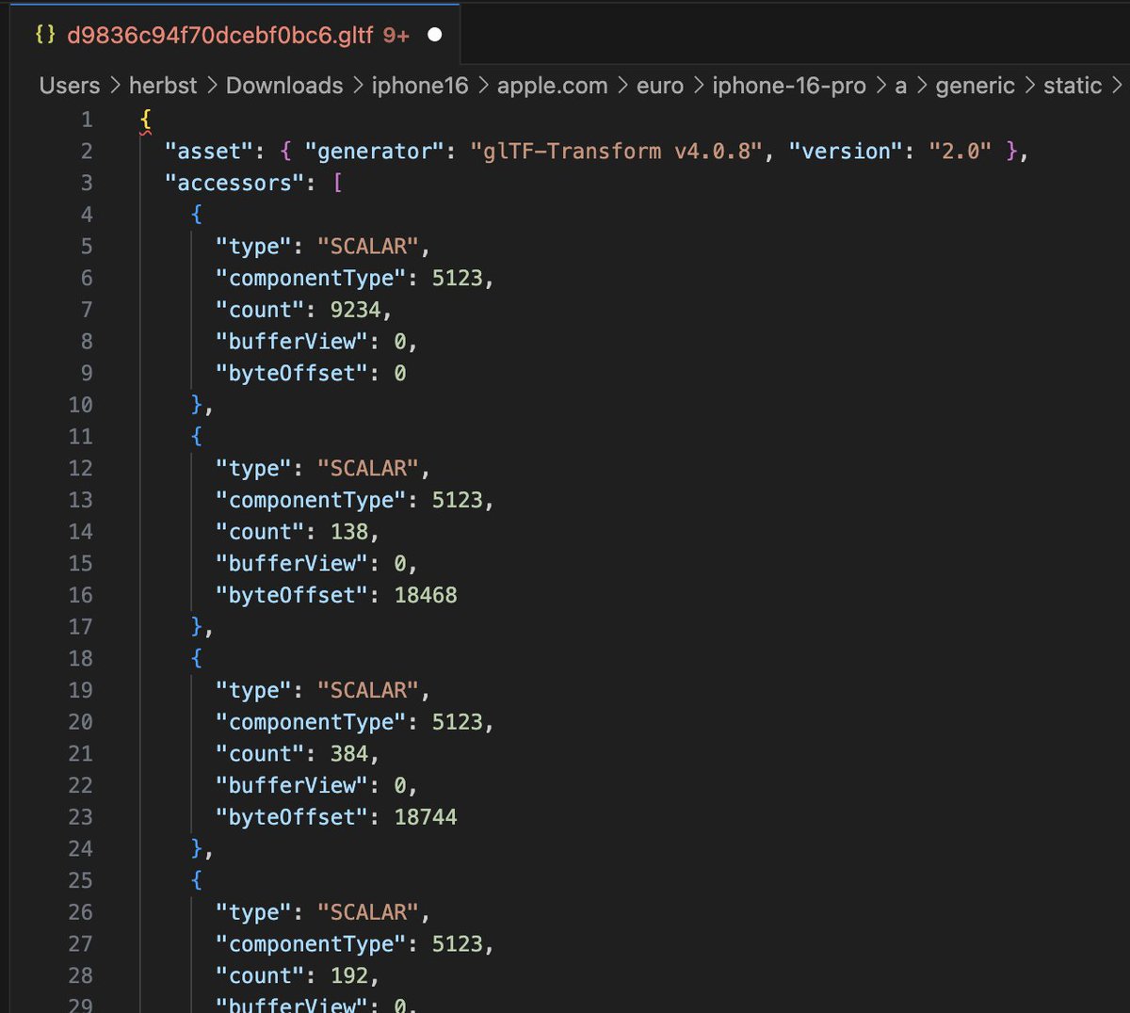Click the 9+ modified files badge
Image resolution: width=1130 pixels, height=1013 pixels.
(x=397, y=35)
